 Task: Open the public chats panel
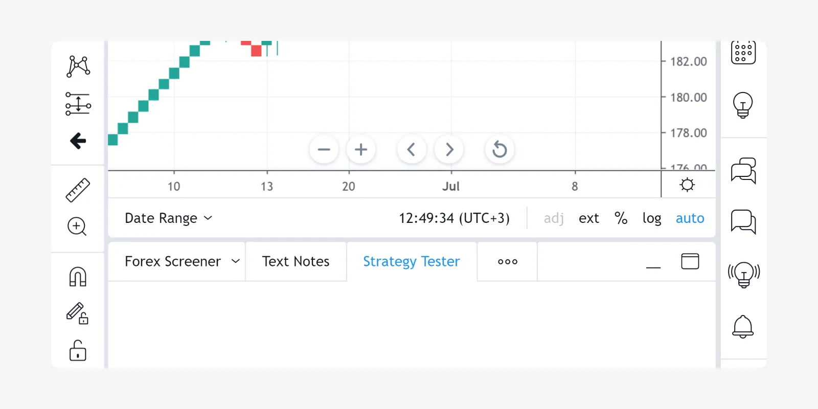coord(743,171)
